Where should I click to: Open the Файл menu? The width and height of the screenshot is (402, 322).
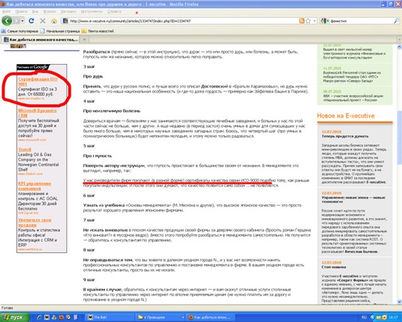tap(6, 11)
